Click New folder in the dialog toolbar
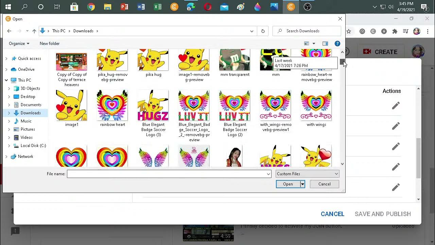This screenshot has height=245, width=435. click(50, 44)
